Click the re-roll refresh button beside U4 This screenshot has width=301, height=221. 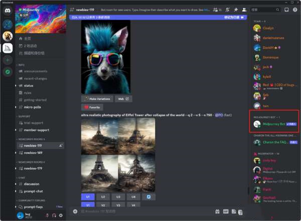tap(148, 197)
